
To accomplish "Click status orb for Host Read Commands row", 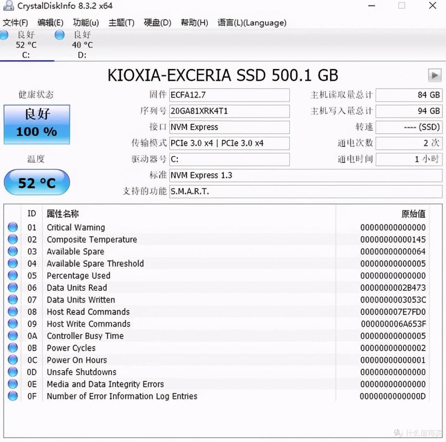I will click(13, 311).
